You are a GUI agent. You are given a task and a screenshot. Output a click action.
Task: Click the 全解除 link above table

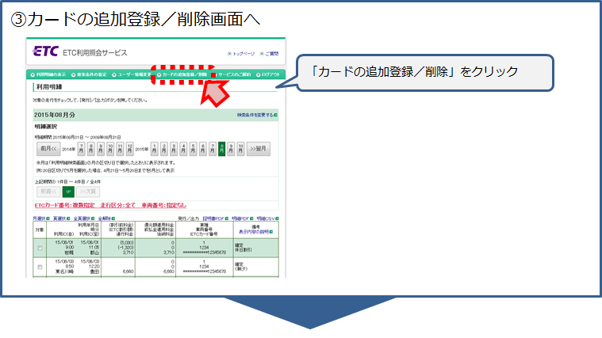[106, 218]
